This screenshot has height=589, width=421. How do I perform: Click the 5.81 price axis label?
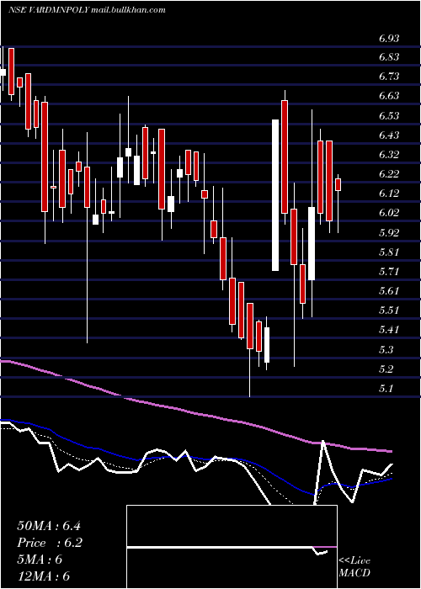tap(389, 252)
